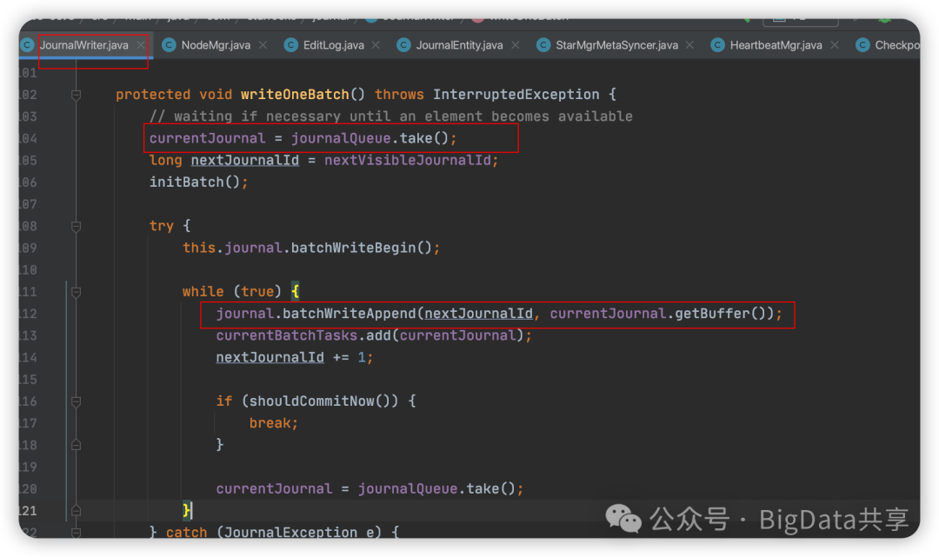This screenshot has height=557, width=939.
Task: Click the 'protected' keyword
Action: coord(153,95)
